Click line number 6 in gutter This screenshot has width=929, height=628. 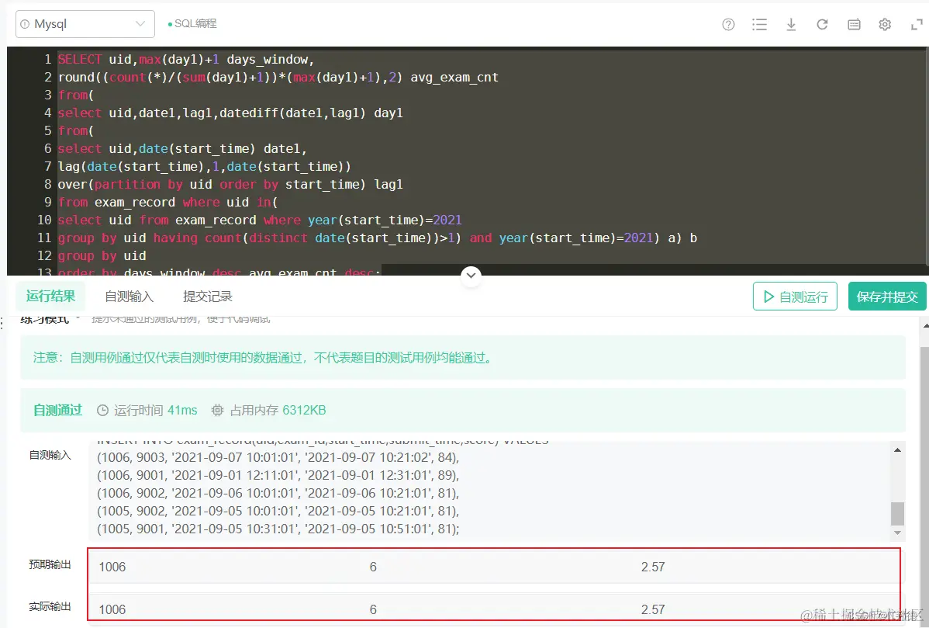[47, 148]
